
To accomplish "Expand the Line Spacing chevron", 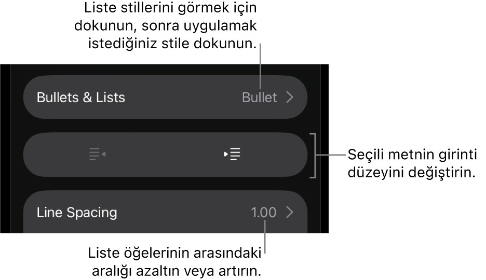I will point(290,213).
